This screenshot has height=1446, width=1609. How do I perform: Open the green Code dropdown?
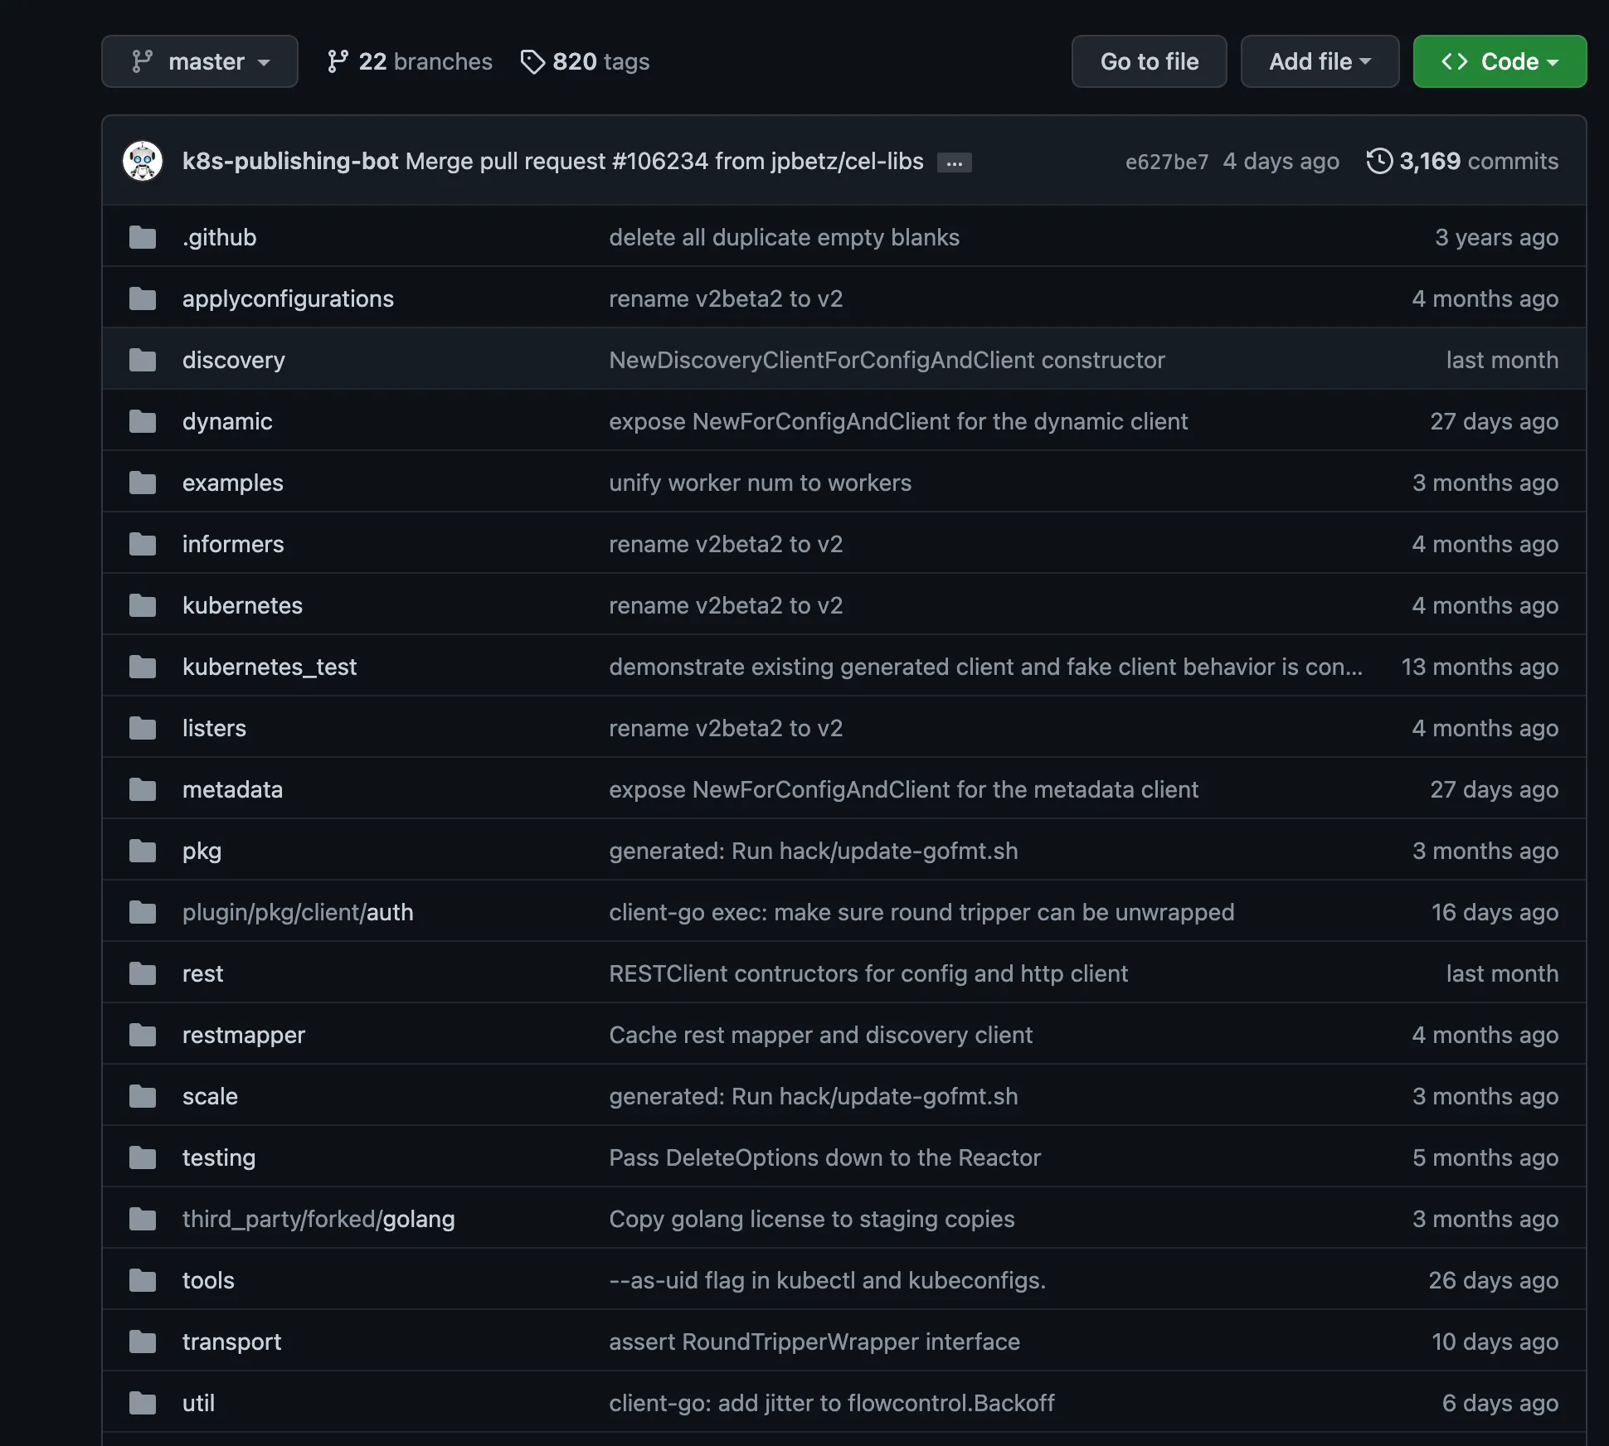(1499, 61)
